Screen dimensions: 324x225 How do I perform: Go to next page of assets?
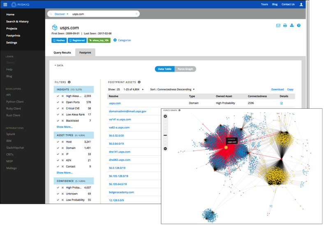[143, 89]
